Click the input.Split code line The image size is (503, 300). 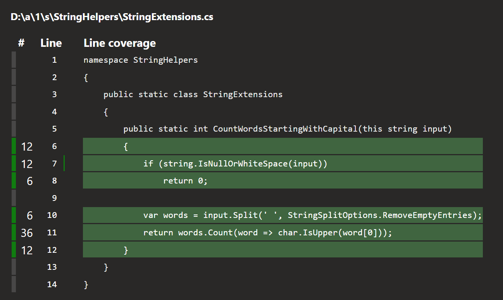(x=312, y=215)
